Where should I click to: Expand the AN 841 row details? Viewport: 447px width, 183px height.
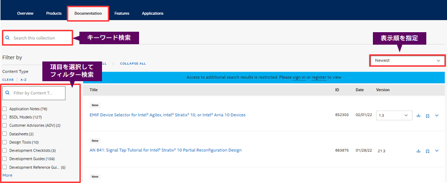pos(437,150)
